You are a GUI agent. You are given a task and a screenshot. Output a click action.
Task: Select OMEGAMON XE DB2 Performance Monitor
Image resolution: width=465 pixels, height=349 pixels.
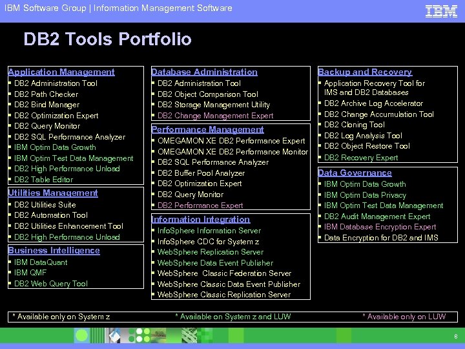[x=232, y=152]
